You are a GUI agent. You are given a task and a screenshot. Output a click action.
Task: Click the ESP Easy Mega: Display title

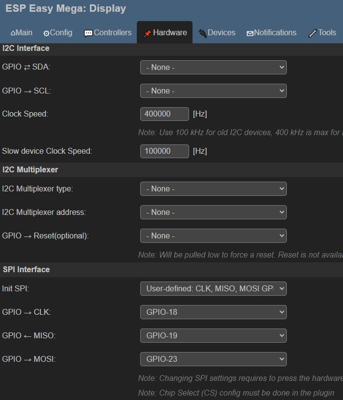click(x=65, y=8)
